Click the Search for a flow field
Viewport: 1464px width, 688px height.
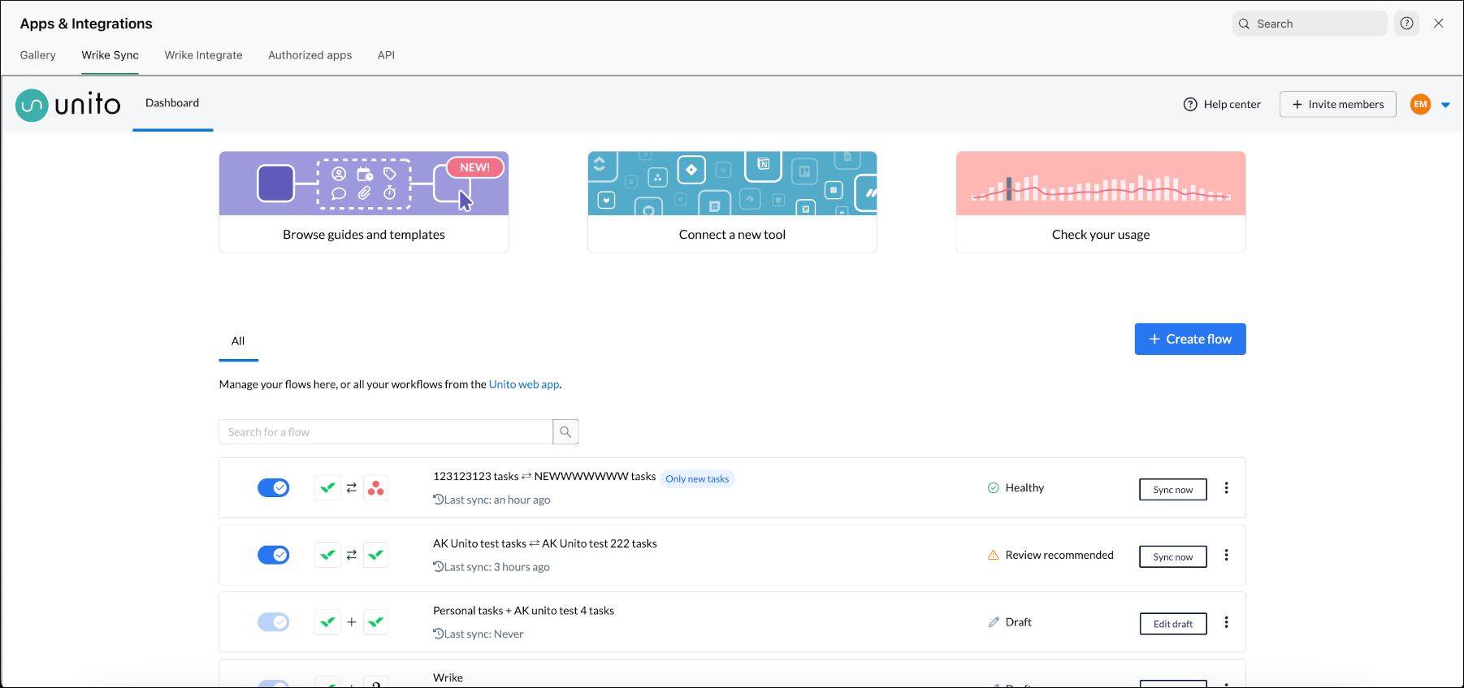click(x=385, y=432)
